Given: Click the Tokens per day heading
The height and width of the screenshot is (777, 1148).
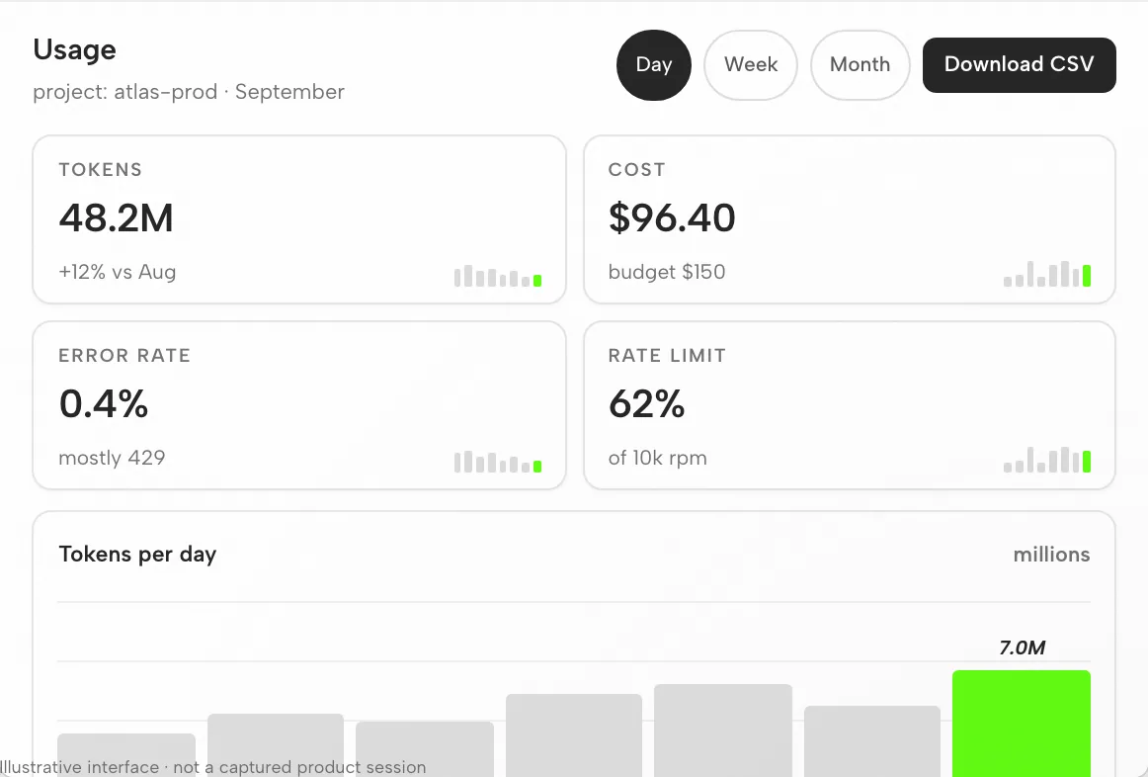Looking at the screenshot, I should click(x=137, y=555).
